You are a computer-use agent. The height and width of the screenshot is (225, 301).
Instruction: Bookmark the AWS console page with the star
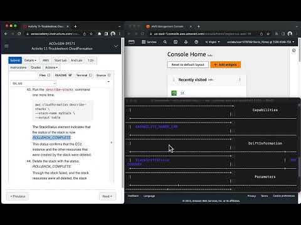(x=268, y=34)
